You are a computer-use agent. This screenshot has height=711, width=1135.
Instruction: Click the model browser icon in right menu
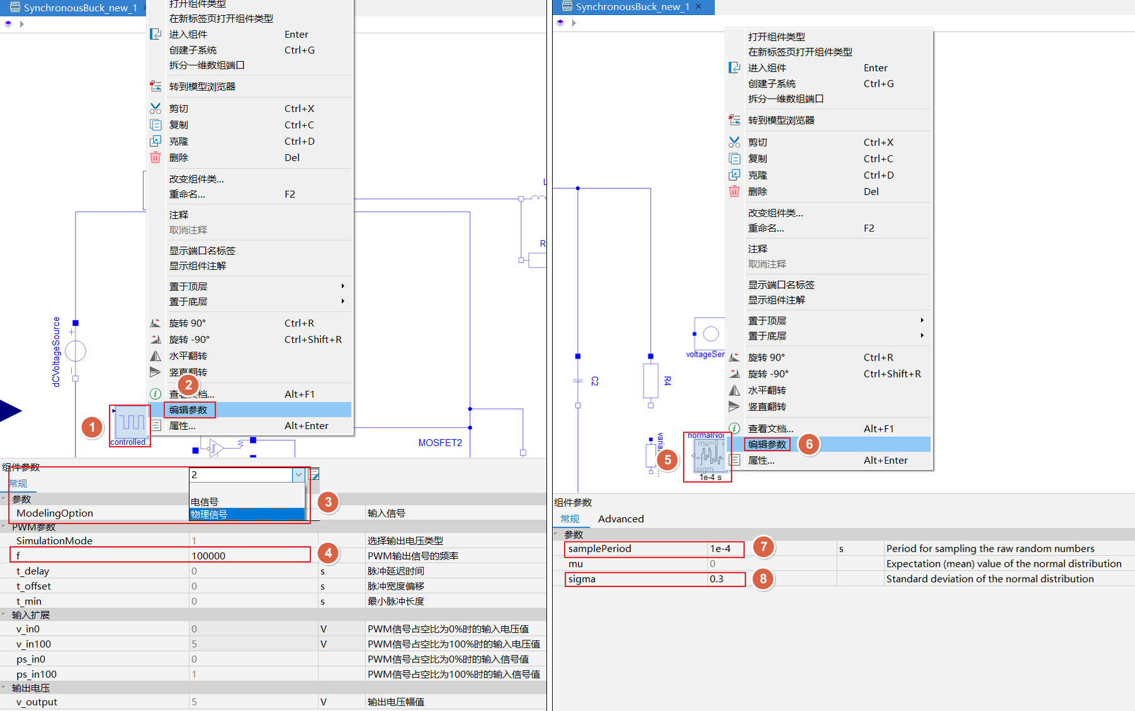pos(734,120)
